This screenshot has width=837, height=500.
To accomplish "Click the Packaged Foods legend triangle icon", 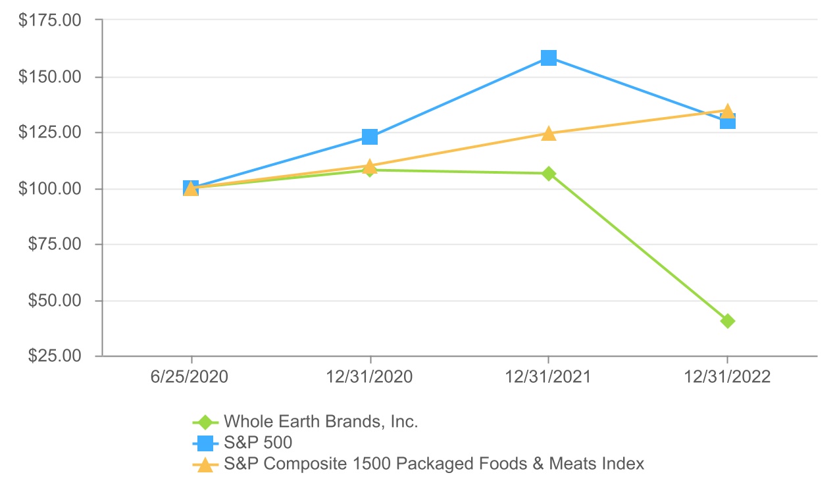I will click(x=205, y=464).
